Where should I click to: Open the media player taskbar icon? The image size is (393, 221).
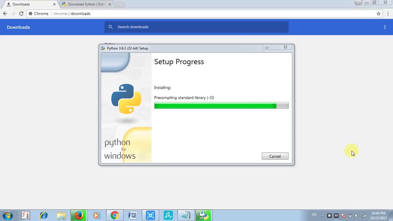(97, 215)
